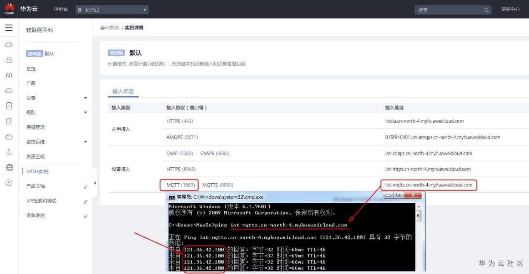Viewport: 529px width, 274px height.
Task: Open 资源空间 in the sidebar
Action: [35, 157]
